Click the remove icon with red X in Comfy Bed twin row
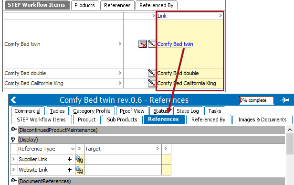This screenshot has width=294, height=185. (x=143, y=44)
